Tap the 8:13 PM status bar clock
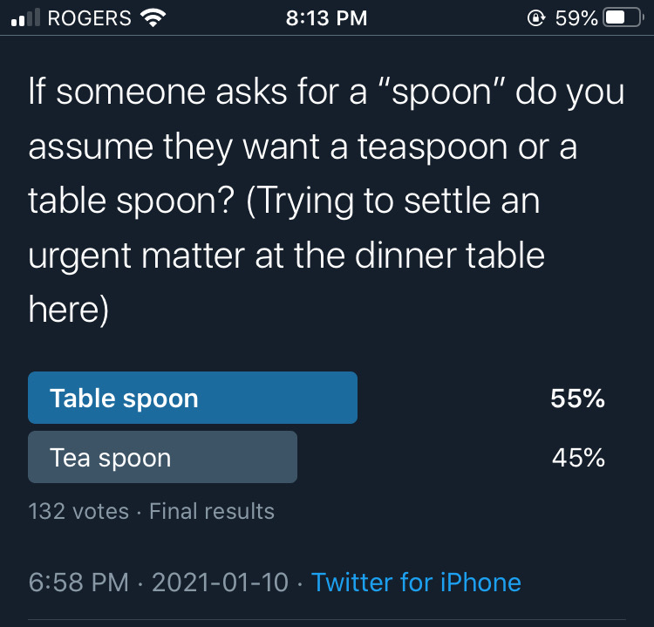The height and width of the screenshot is (627, 654). point(327,18)
